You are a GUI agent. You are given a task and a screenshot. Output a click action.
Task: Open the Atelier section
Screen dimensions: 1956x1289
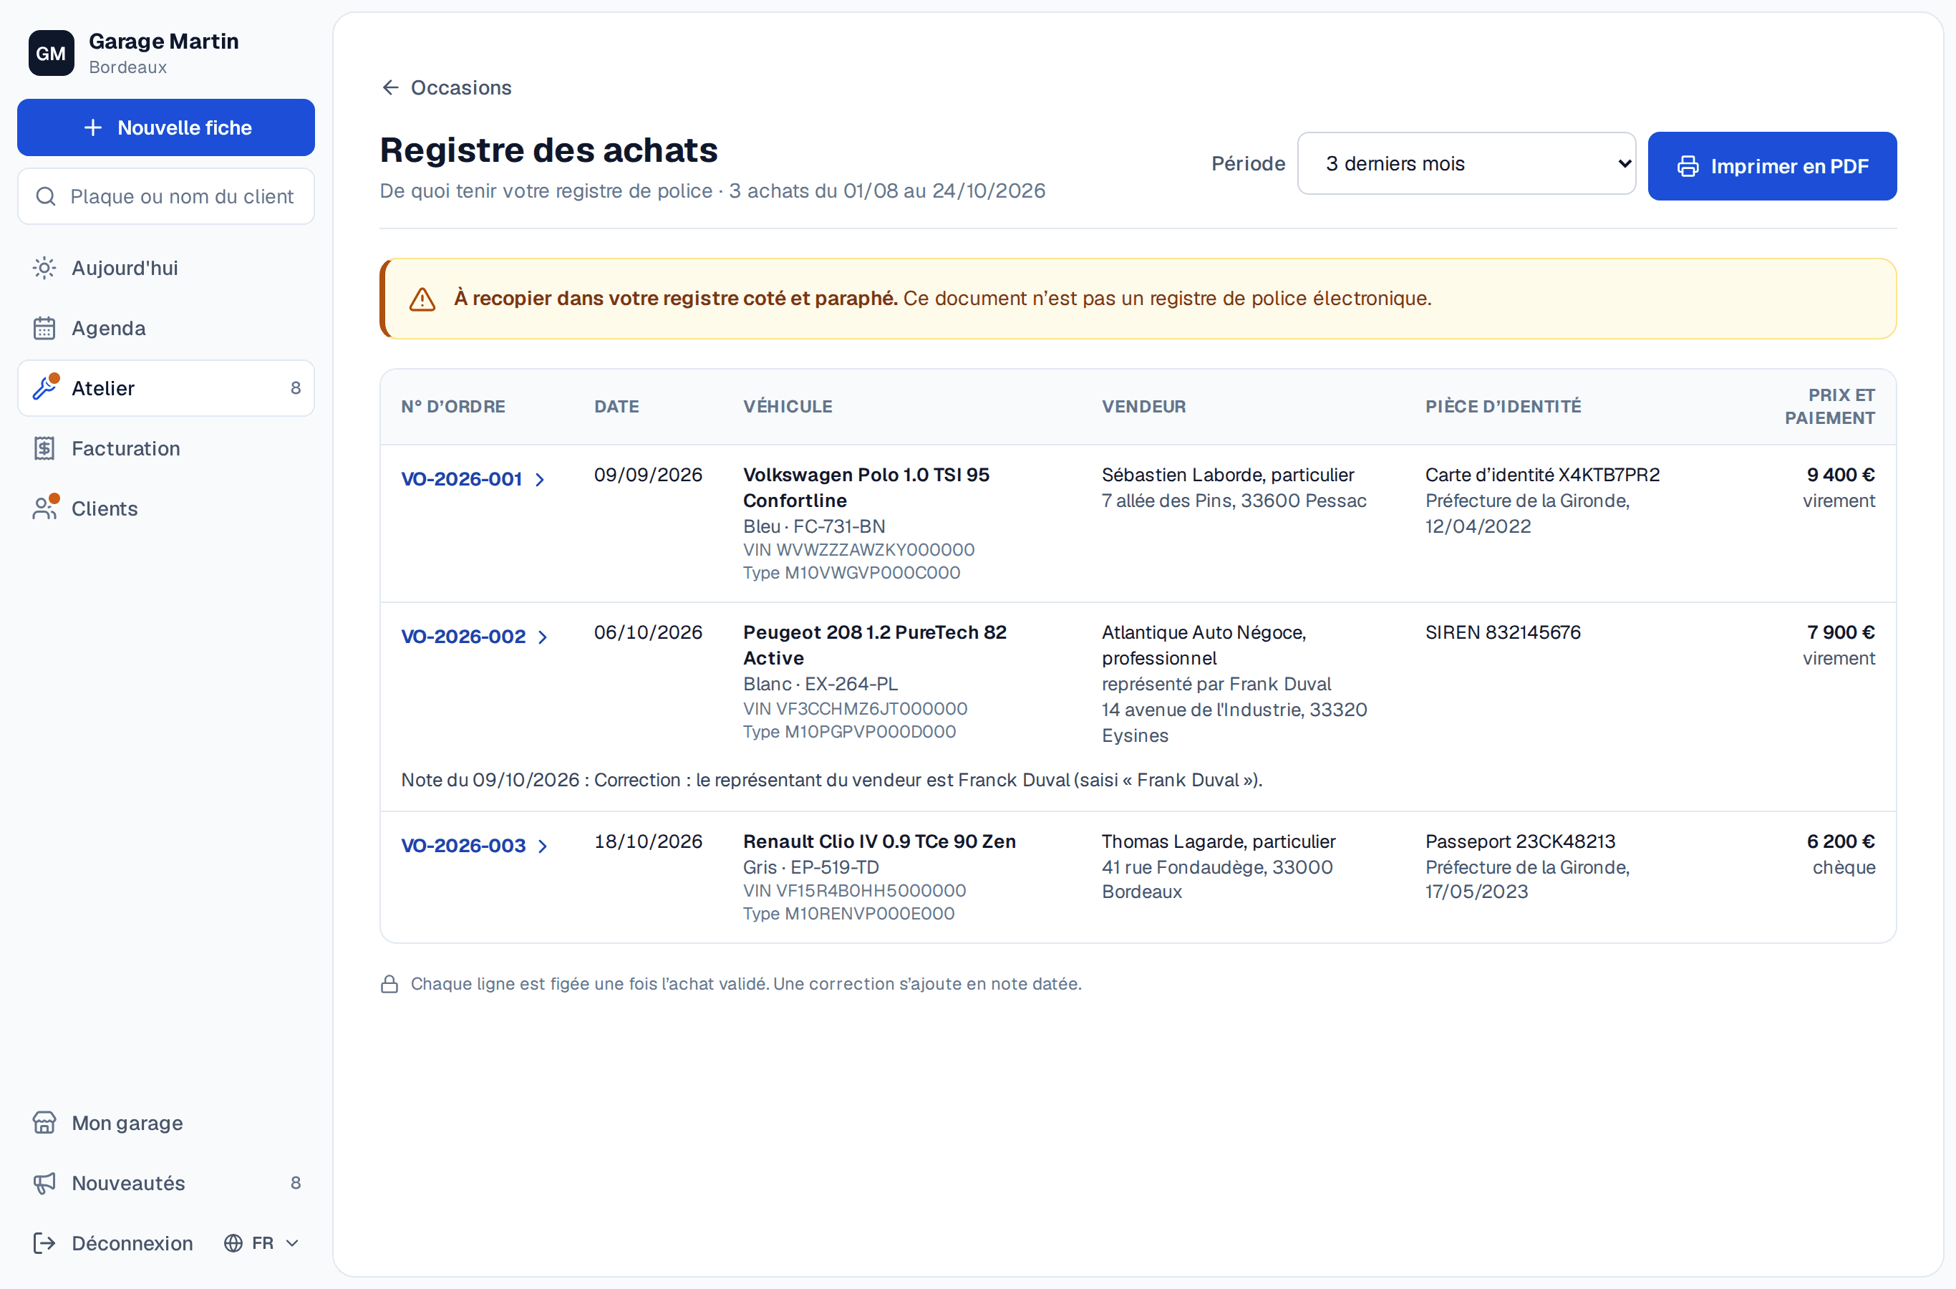166,388
